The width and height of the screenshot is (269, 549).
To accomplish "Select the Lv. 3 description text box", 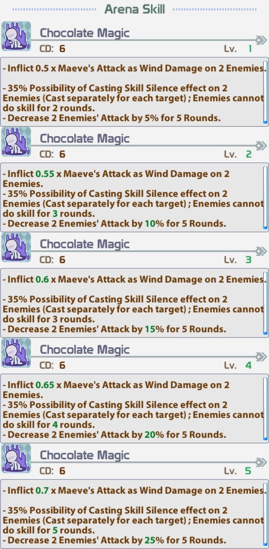I will [x=134, y=303].
